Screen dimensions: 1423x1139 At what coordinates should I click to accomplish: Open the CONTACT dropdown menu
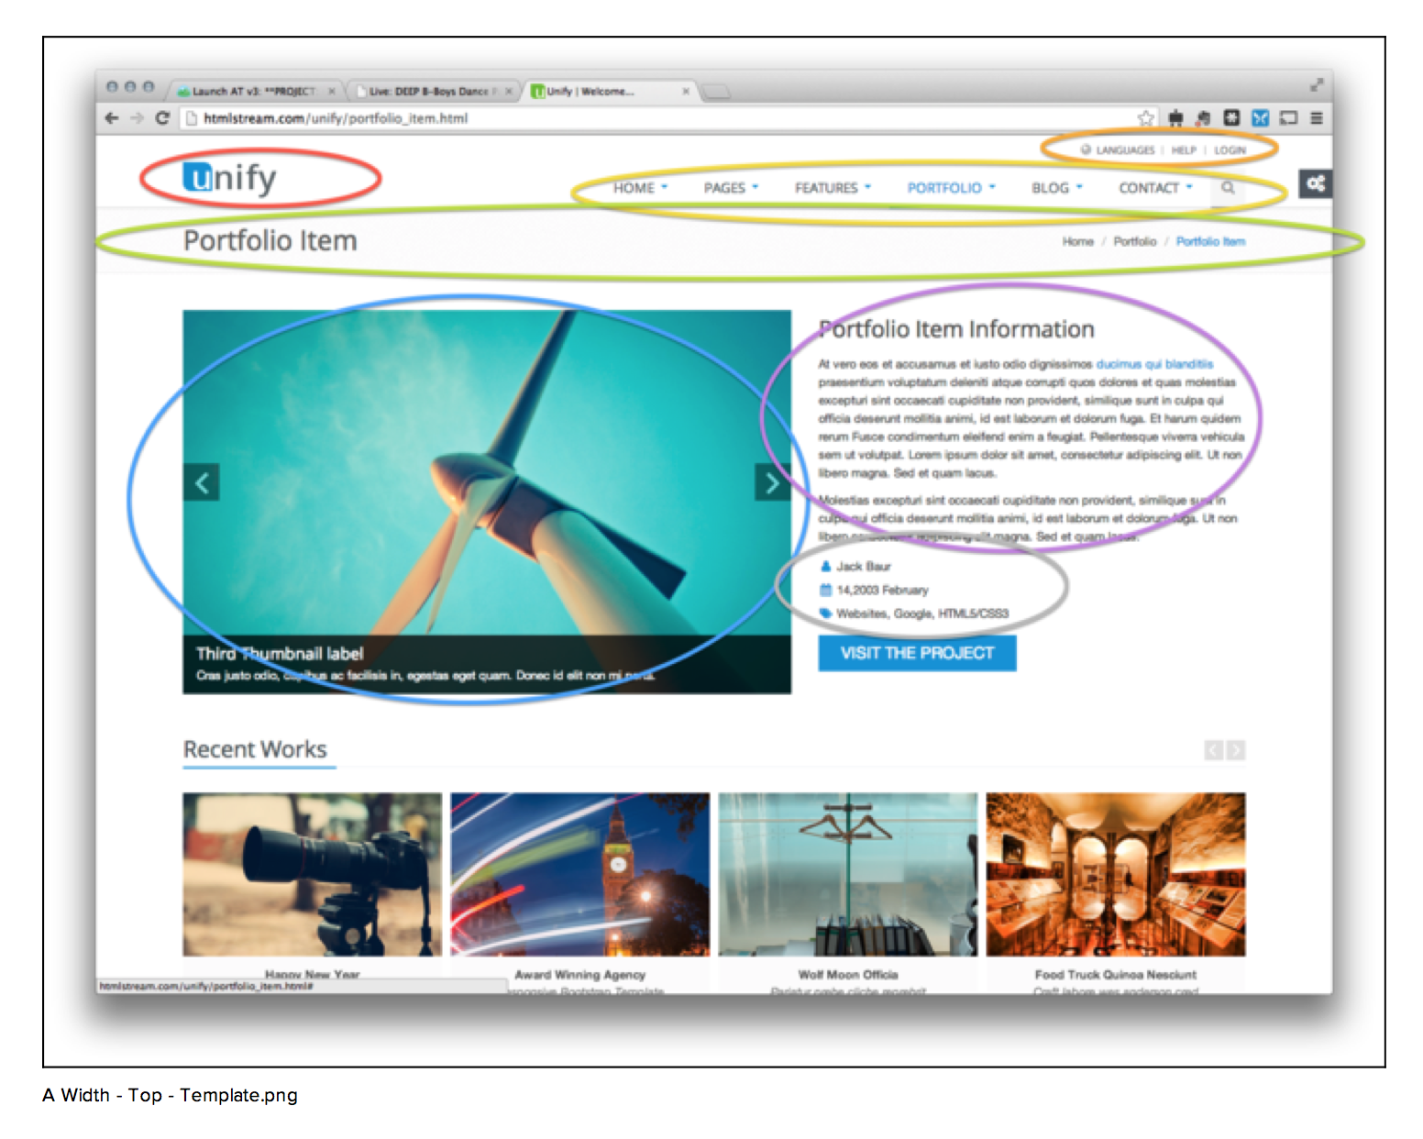(1155, 188)
